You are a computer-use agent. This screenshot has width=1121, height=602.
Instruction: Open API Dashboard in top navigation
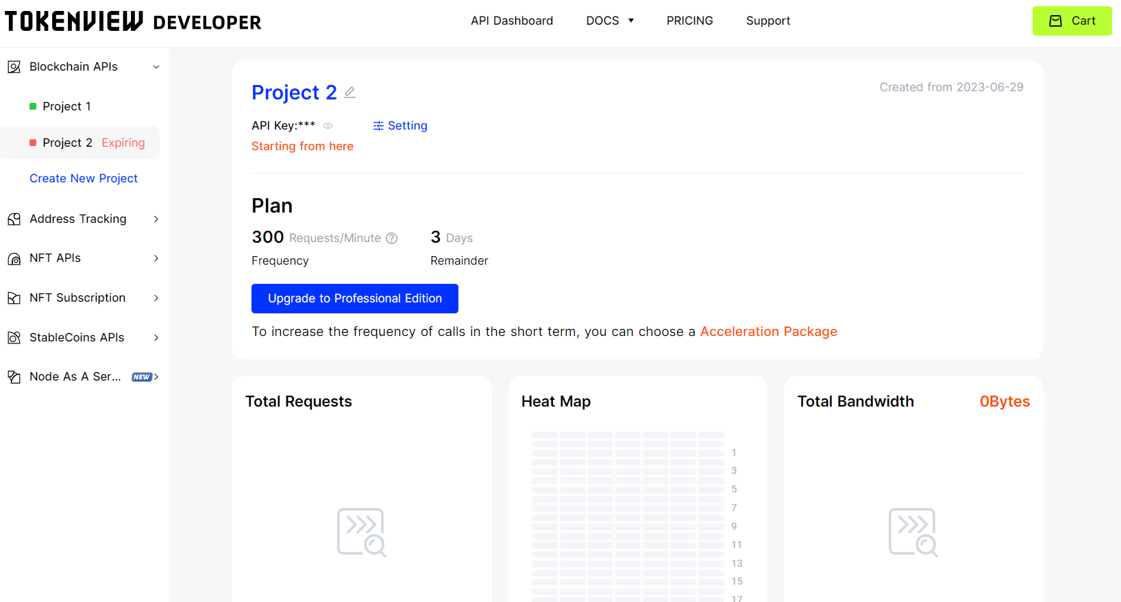tap(512, 21)
